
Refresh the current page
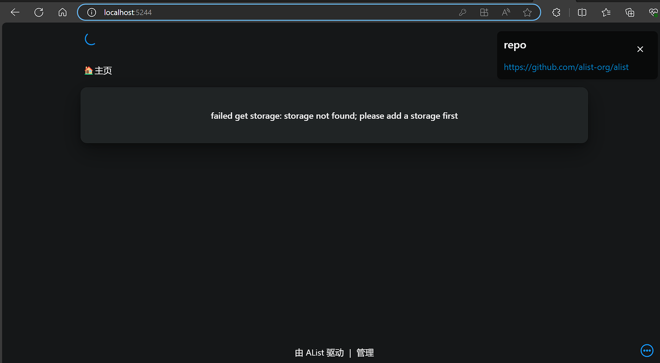pyautogui.click(x=39, y=12)
